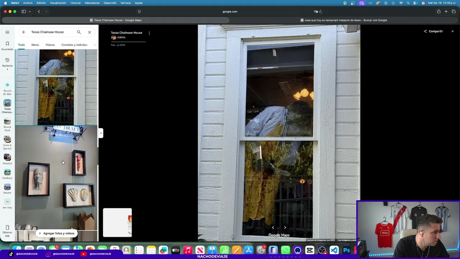Switch to Buscar con Google tab
The width and height of the screenshot is (460, 259).
click(x=344, y=20)
